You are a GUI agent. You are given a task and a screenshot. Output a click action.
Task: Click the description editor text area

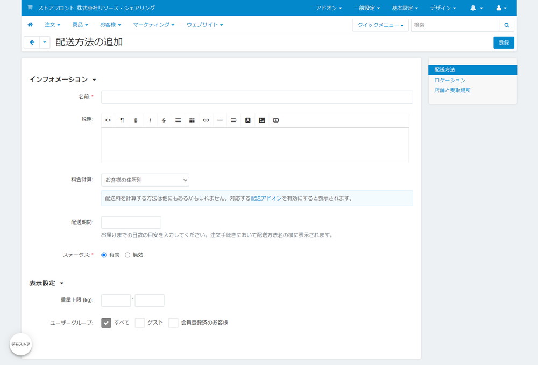coord(255,145)
